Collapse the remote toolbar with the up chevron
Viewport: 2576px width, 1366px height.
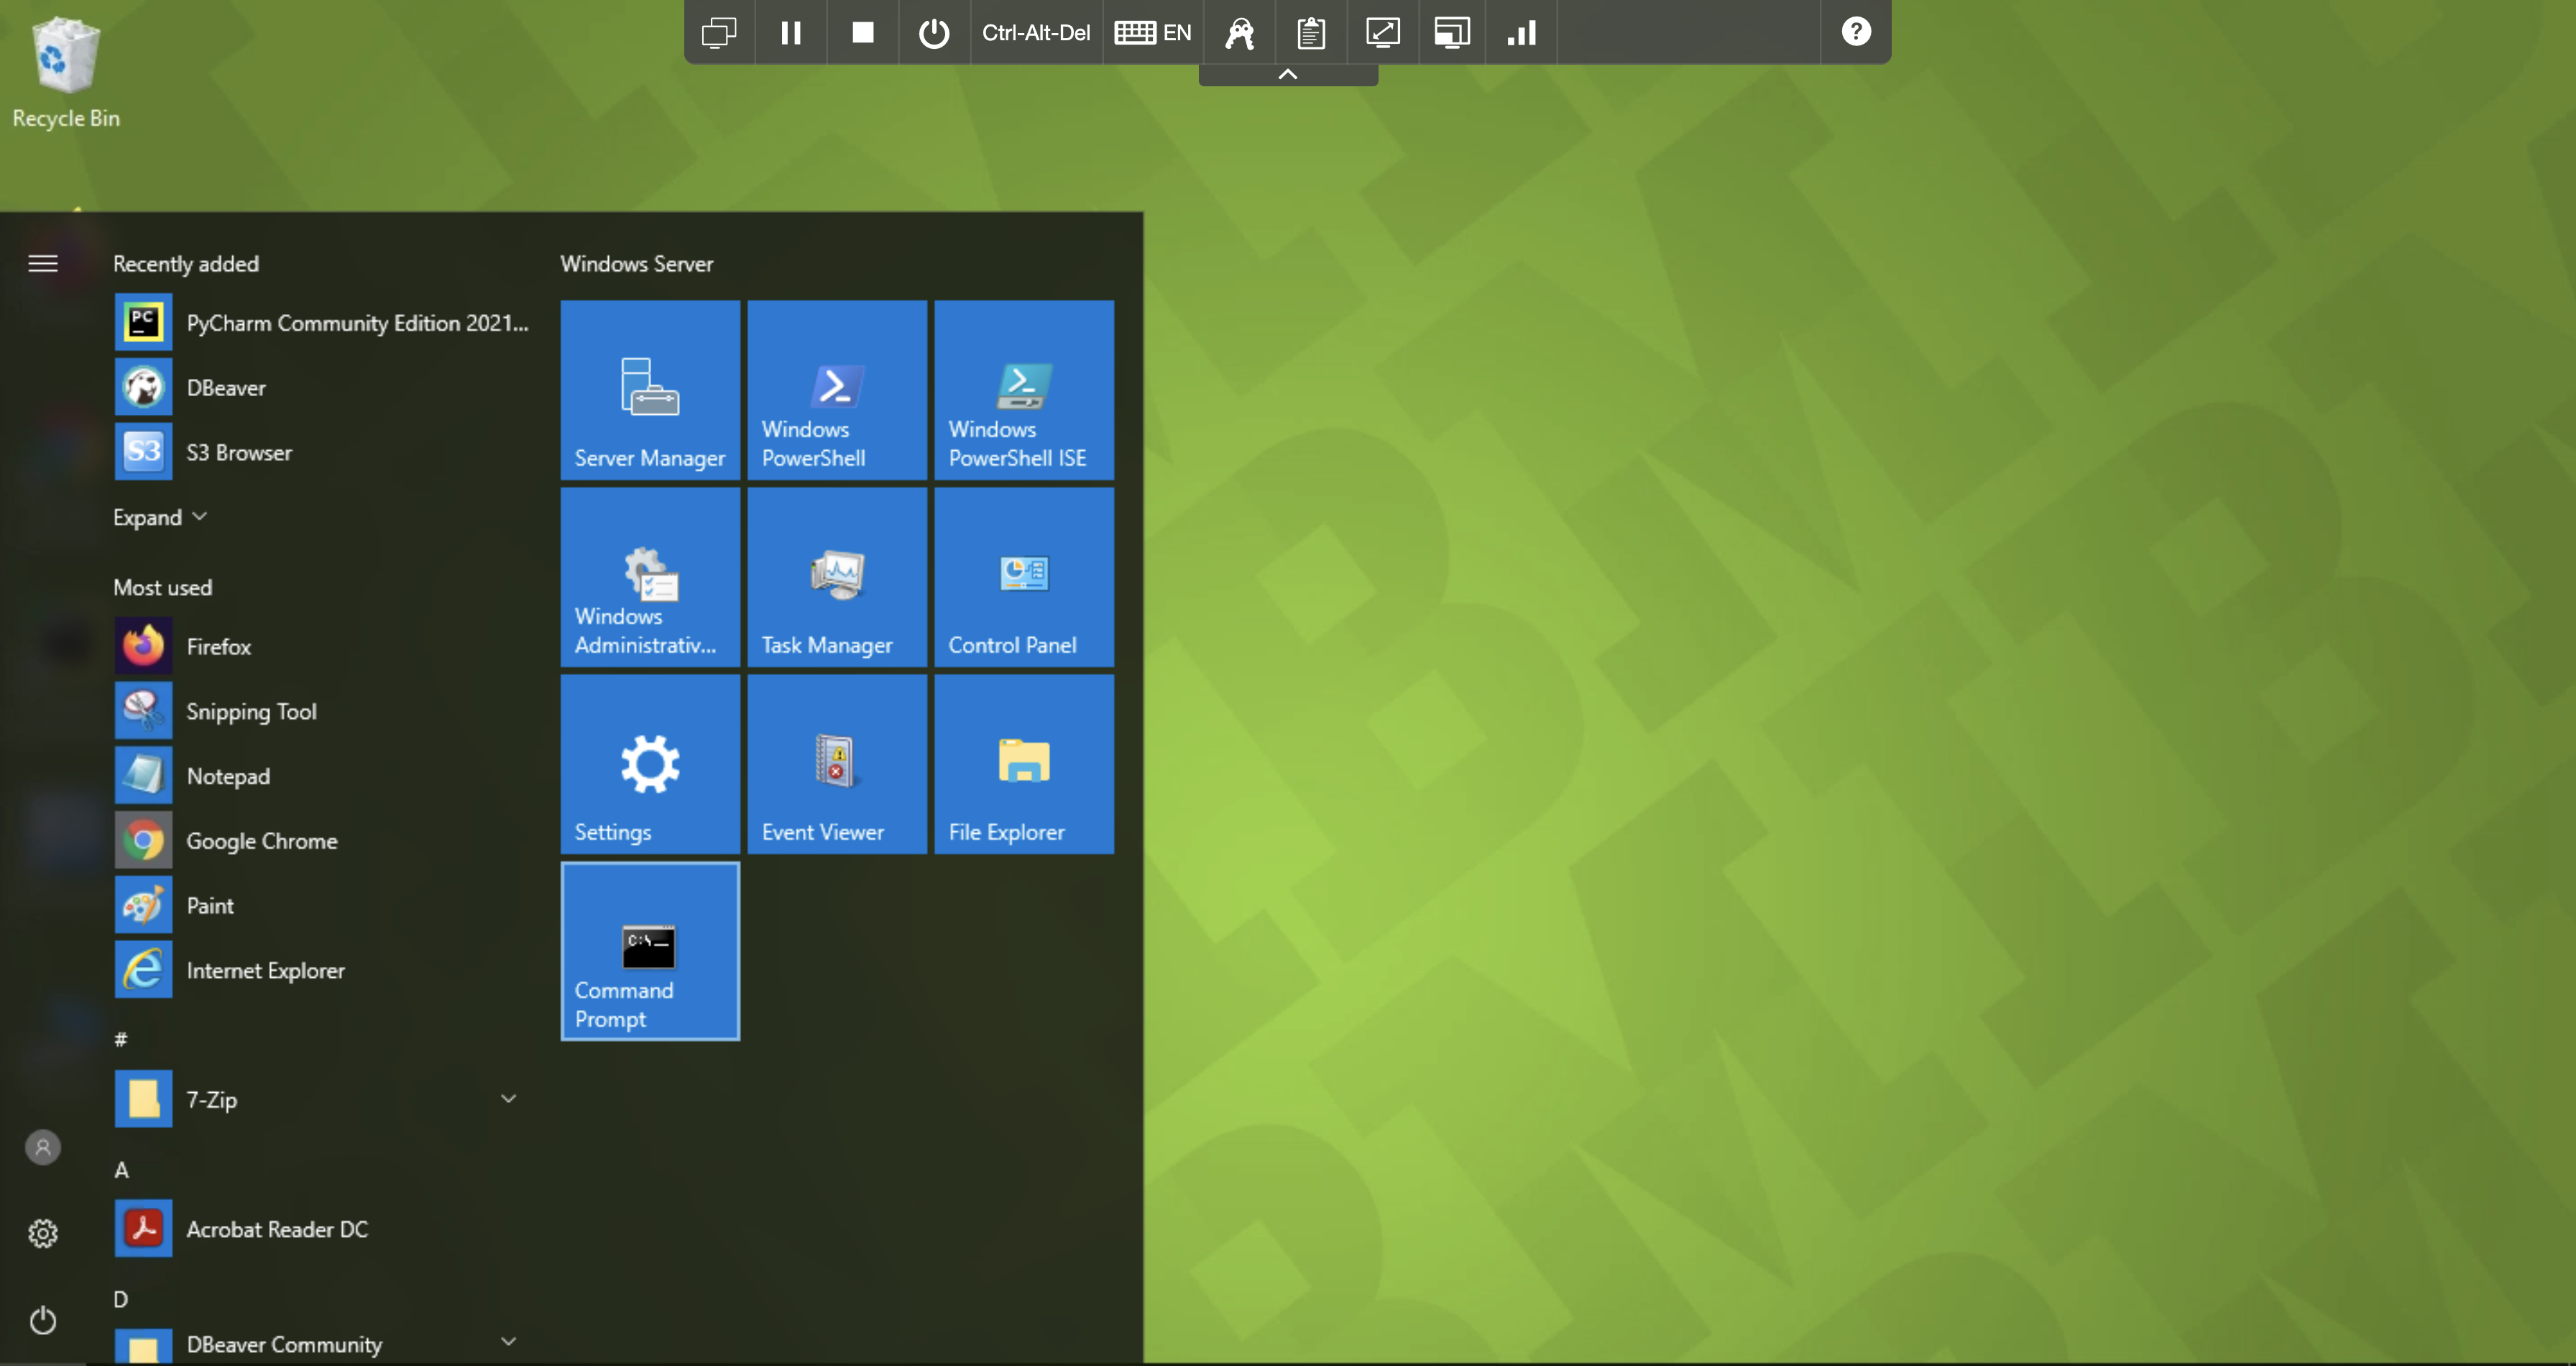tap(1288, 74)
